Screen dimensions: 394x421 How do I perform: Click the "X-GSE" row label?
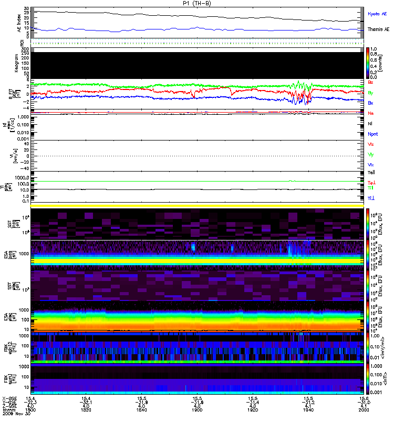9,399
